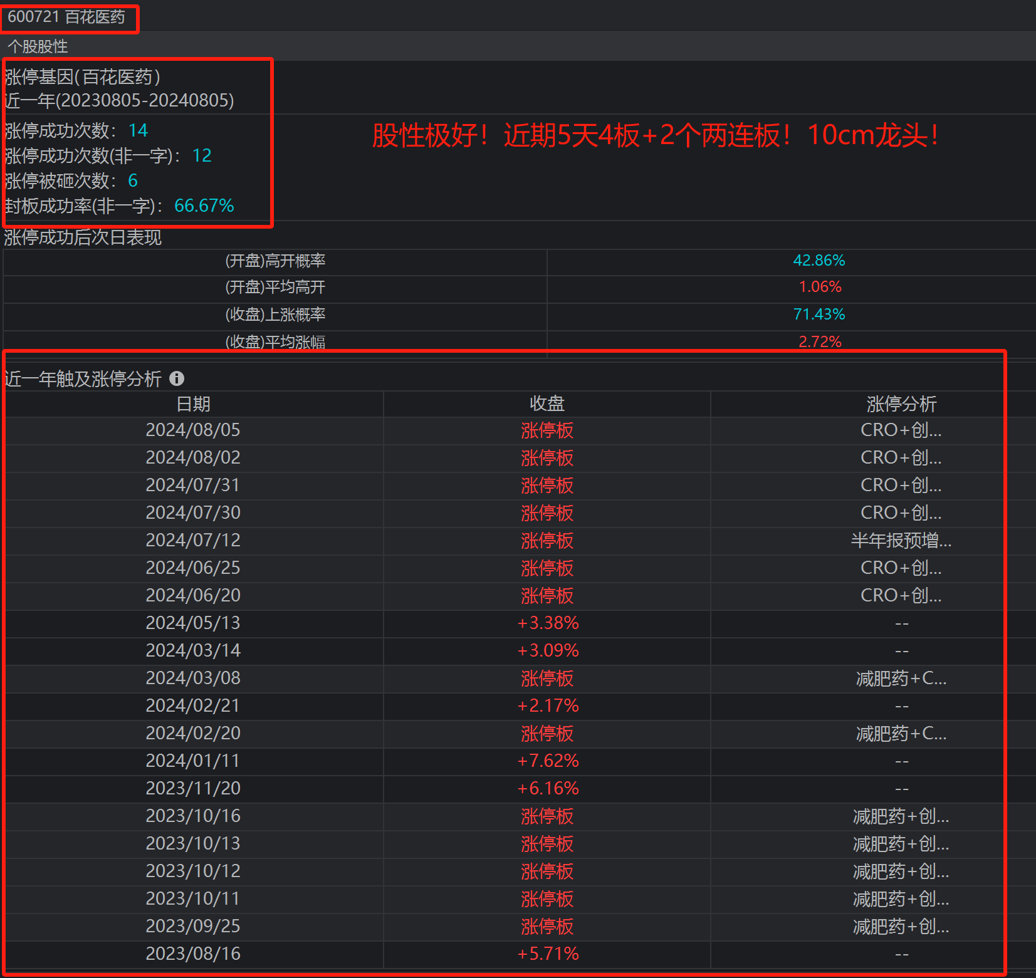1036x978 pixels.
Task: Select the 2023/10/13 date cell
Action: click(x=193, y=843)
